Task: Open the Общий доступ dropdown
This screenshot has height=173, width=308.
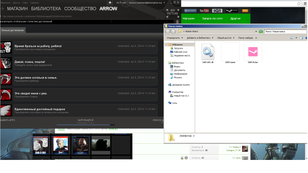Action: click(226, 38)
